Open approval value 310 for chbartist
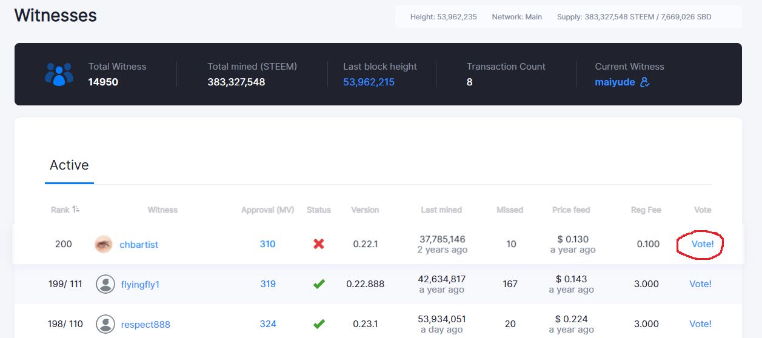 coord(267,244)
